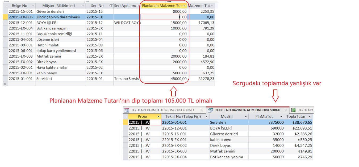Screen dimensions: 359x167
Task: Click the green icon of the third tab
Action: click(x=294, y=110)
